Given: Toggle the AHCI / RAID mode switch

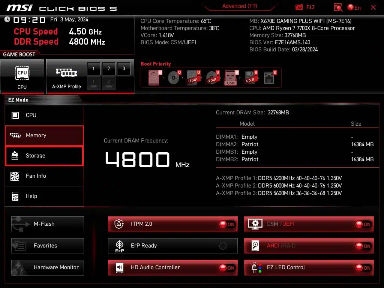Looking at the screenshot, I should tap(363, 246).
